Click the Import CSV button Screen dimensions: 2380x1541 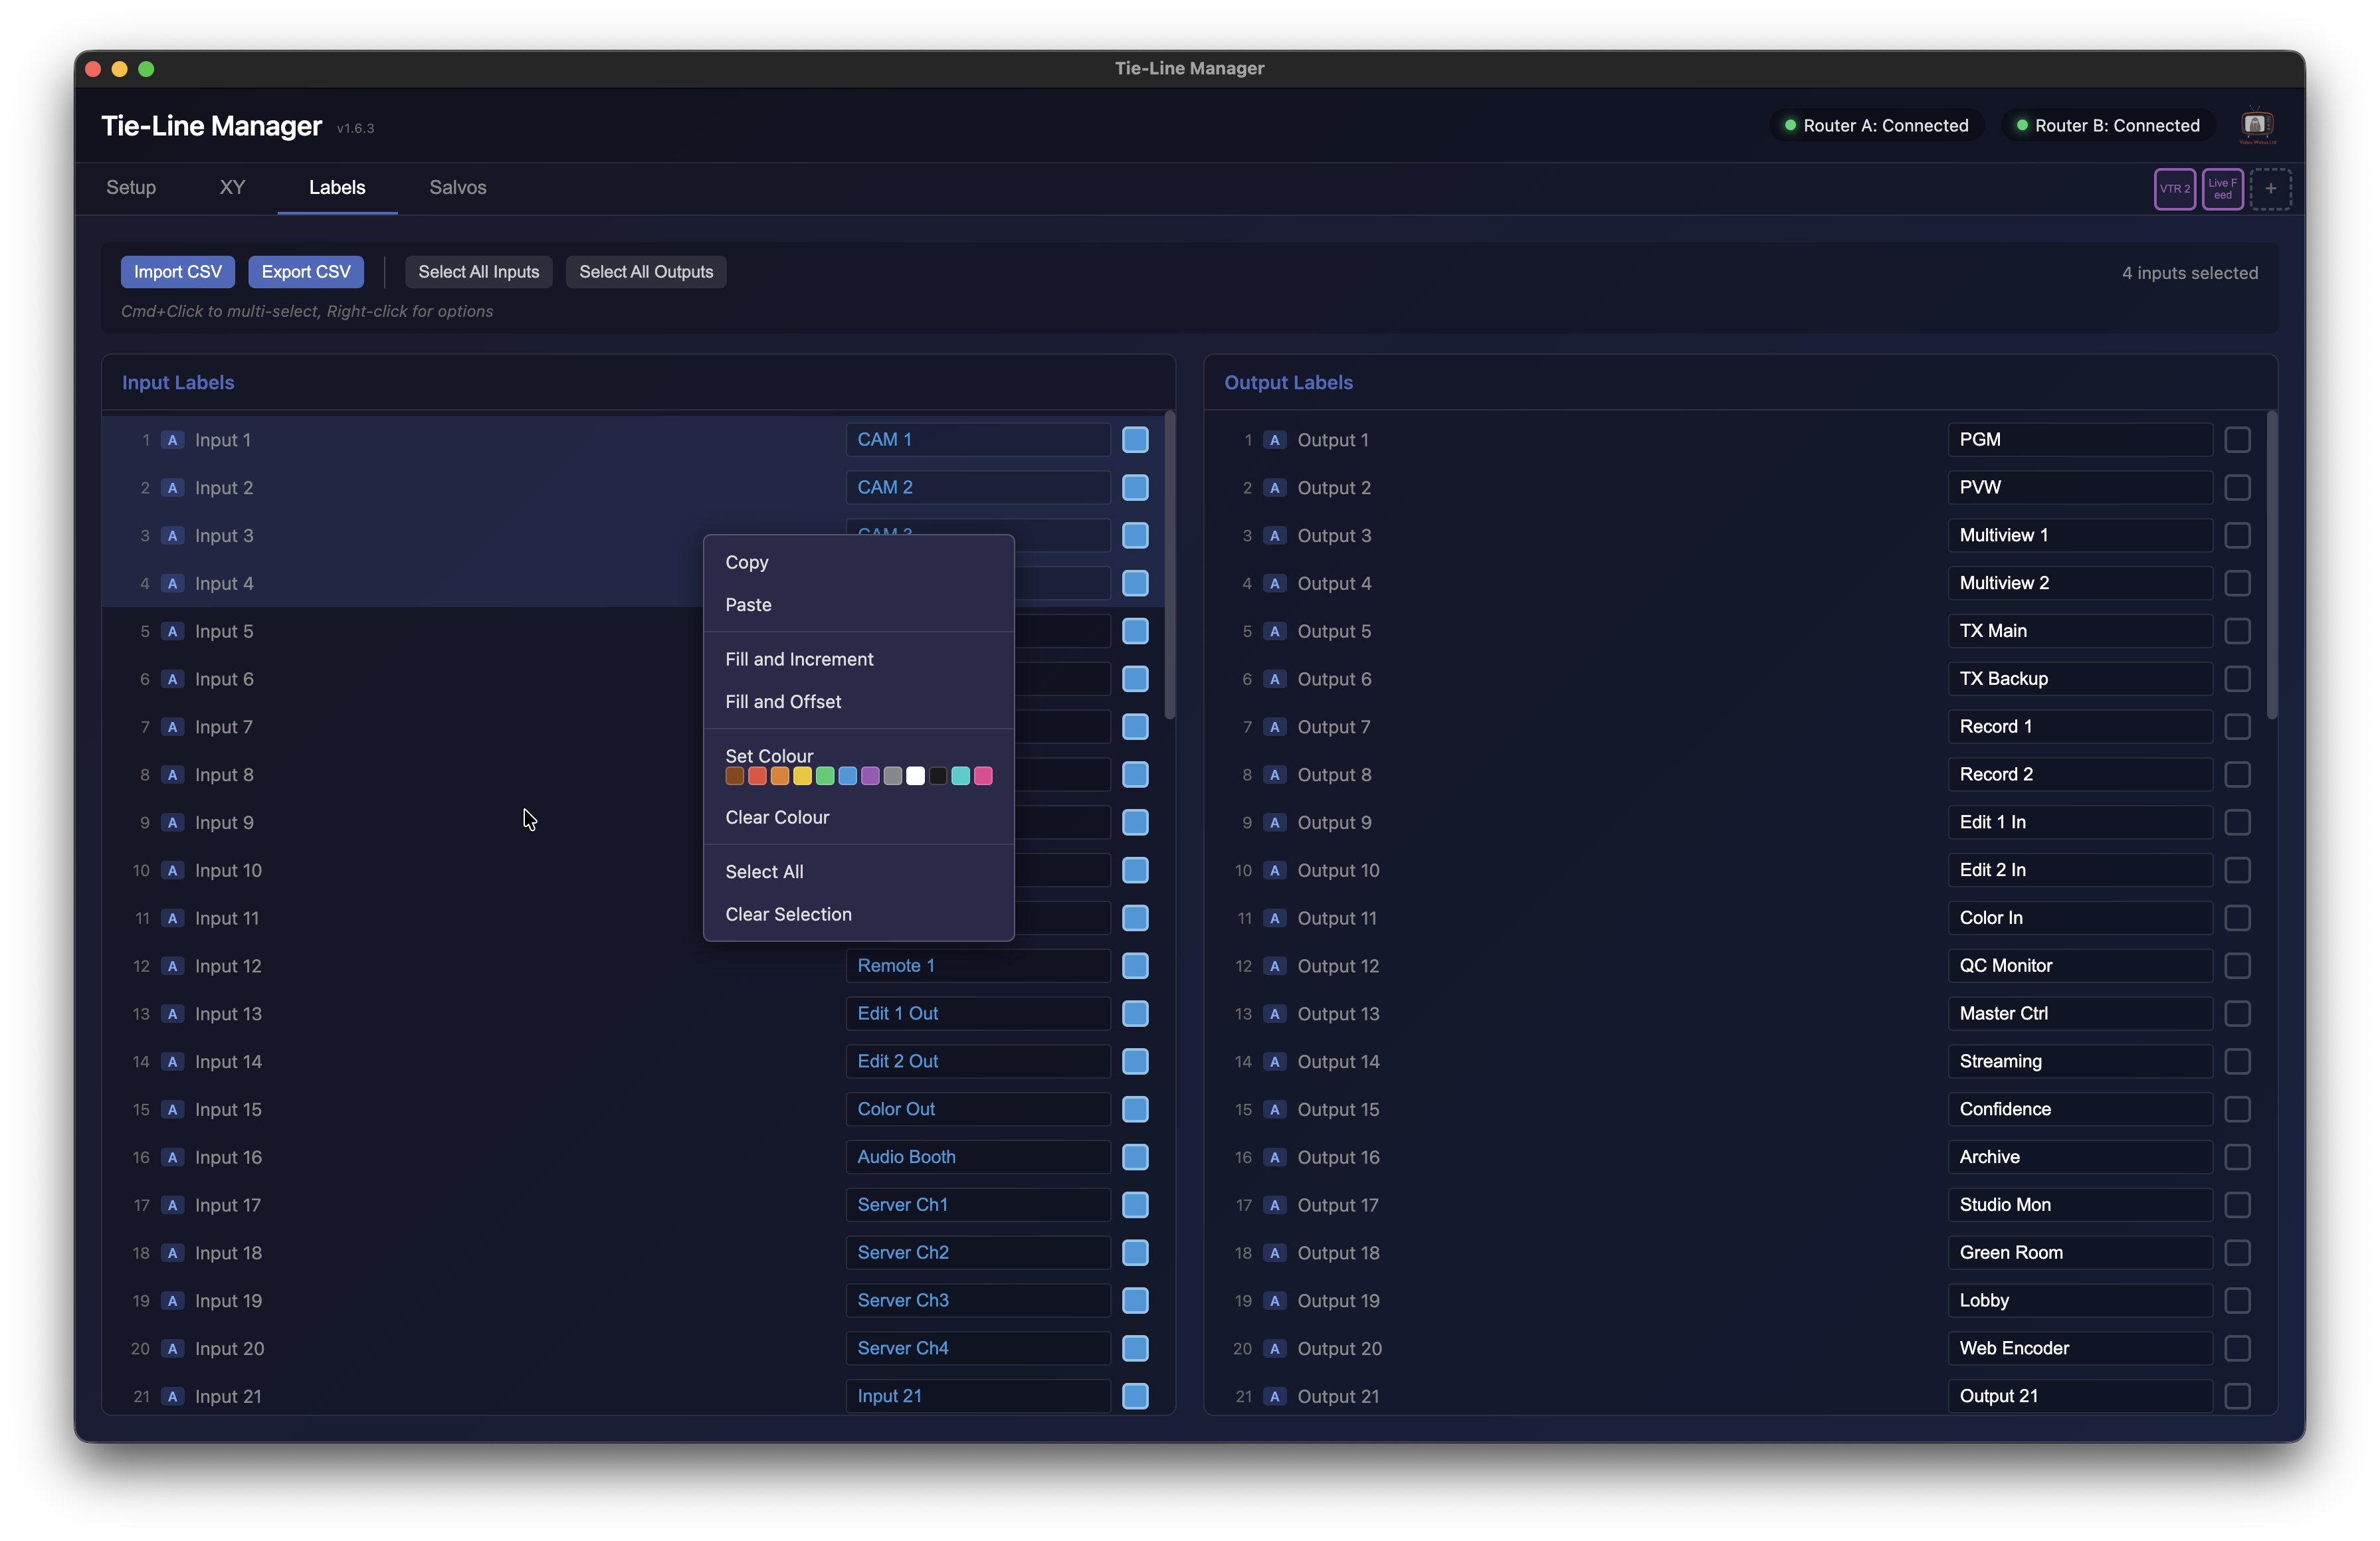177,271
